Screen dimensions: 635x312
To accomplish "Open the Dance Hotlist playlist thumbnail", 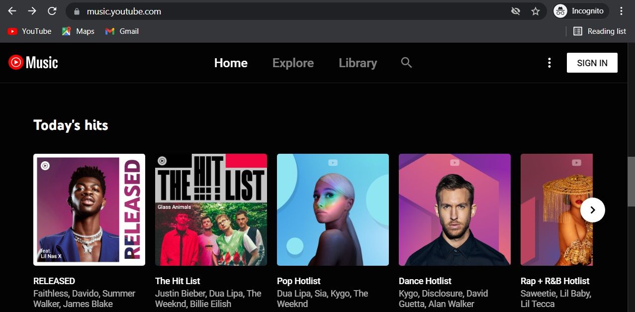I will (x=454, y=209).
